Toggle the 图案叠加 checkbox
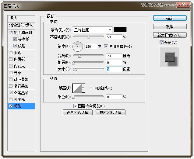The width and height of the screenshot is (194, 159). [11, 92]
